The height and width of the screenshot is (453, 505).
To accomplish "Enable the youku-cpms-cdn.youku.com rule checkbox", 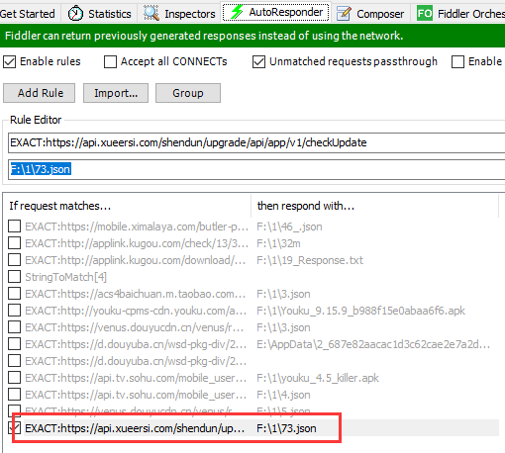I will point(14,311).
